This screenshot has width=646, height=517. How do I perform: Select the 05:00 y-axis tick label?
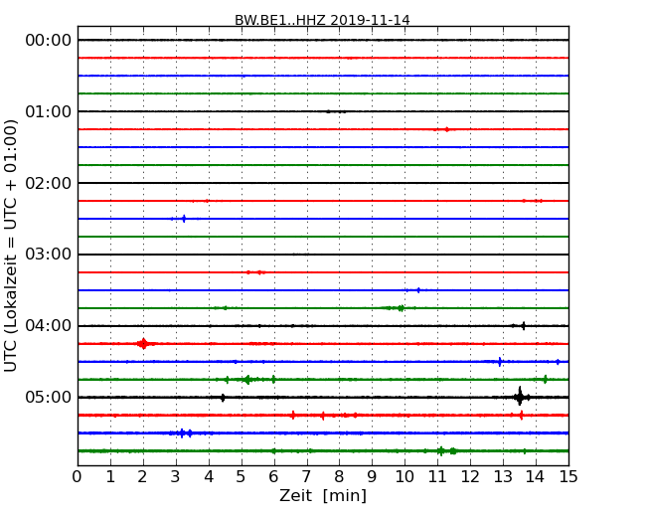pyautogui.click(x=49, y=397)
